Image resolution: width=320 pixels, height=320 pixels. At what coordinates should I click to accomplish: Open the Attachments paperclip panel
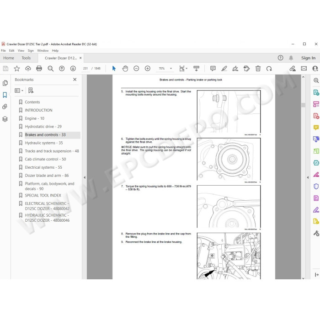[x=5, y=107]
